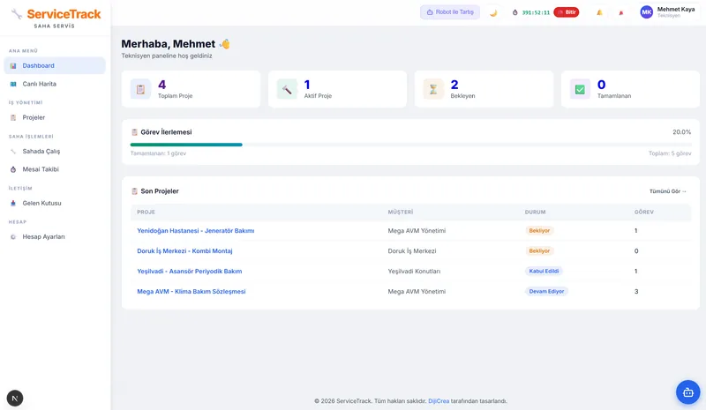Click Bekliyor badge in Doruk İş Merkezi row
This screenshot has height=410, width=706.
pos(539,250)
